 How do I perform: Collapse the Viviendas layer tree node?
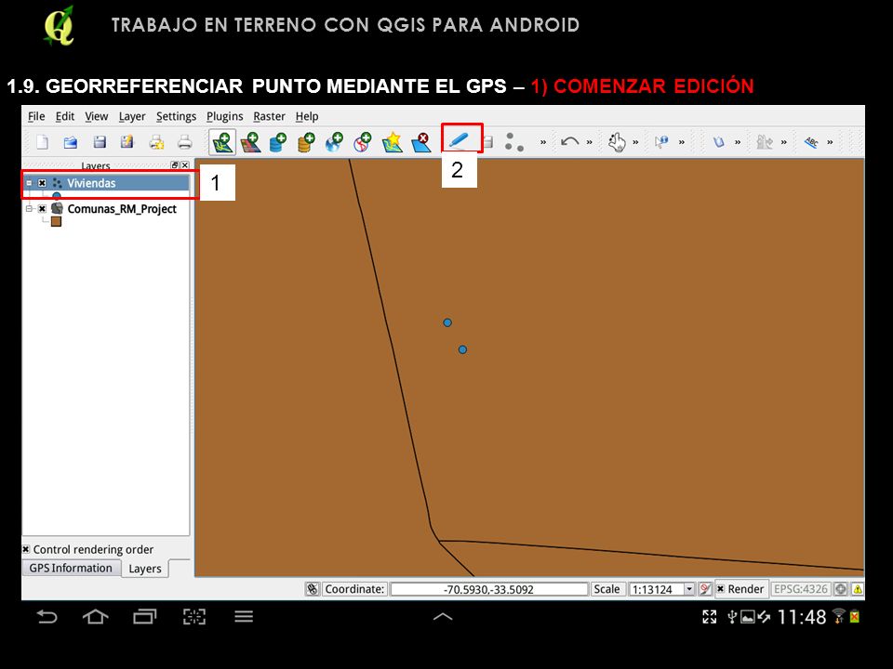29,183
